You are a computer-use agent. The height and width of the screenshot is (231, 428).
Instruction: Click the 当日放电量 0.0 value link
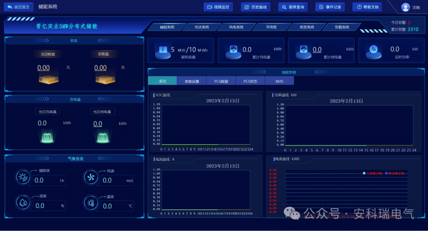coord(98,124)
